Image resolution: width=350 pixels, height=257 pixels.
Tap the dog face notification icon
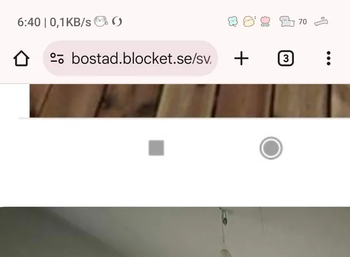[101, 21]
